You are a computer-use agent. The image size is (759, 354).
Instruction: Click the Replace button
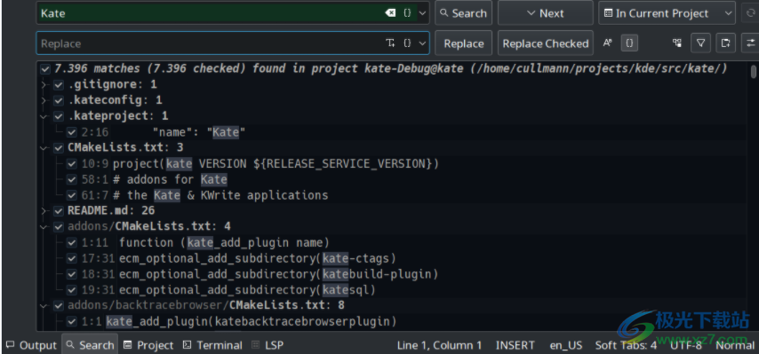[463, 43]
